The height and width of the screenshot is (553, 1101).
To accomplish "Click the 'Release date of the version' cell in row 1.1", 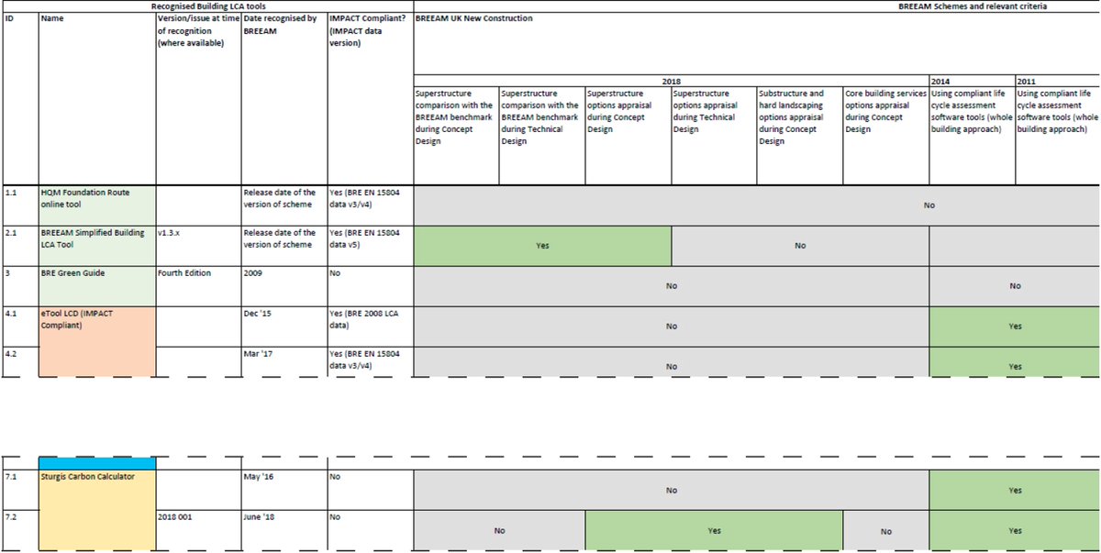I will pyautogui.click(x=284, y=206).
